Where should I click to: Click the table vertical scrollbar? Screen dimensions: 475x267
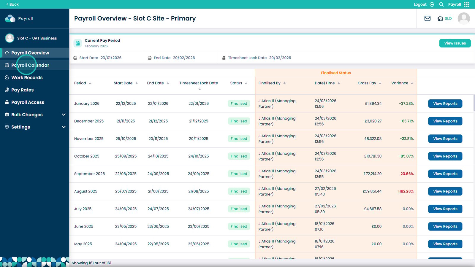[474, 103]
